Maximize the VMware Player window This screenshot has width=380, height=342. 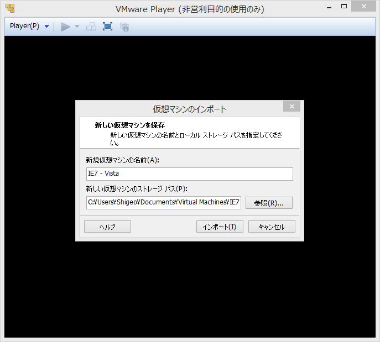(x=344, y=7)
